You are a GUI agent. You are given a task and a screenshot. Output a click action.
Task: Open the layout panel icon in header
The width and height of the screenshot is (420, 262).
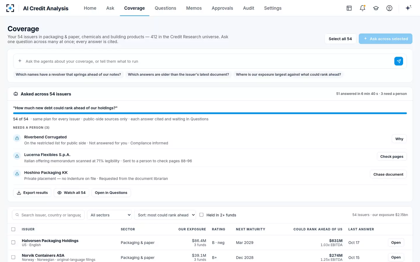click(349, 8)
